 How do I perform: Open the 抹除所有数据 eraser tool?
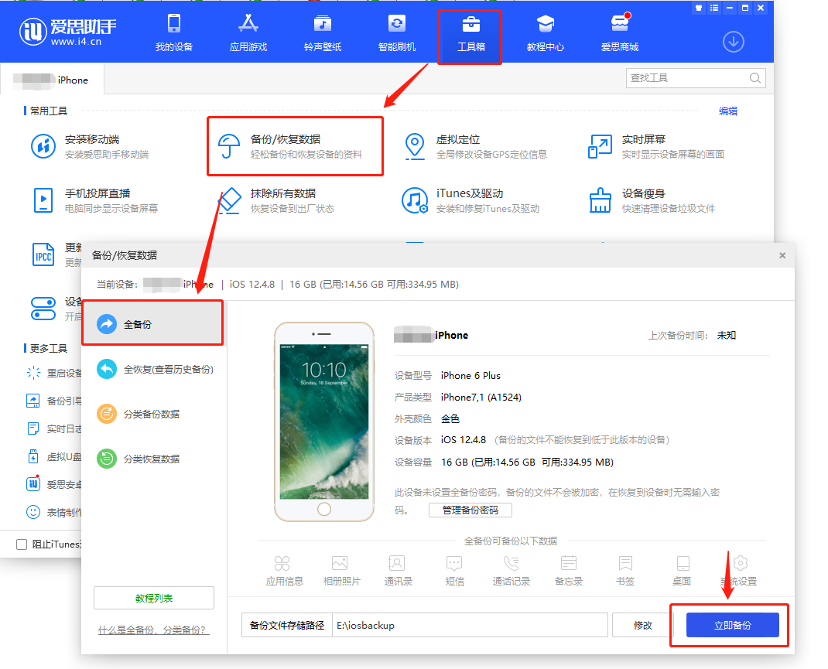pyautogui.click(x=276, y=200)
